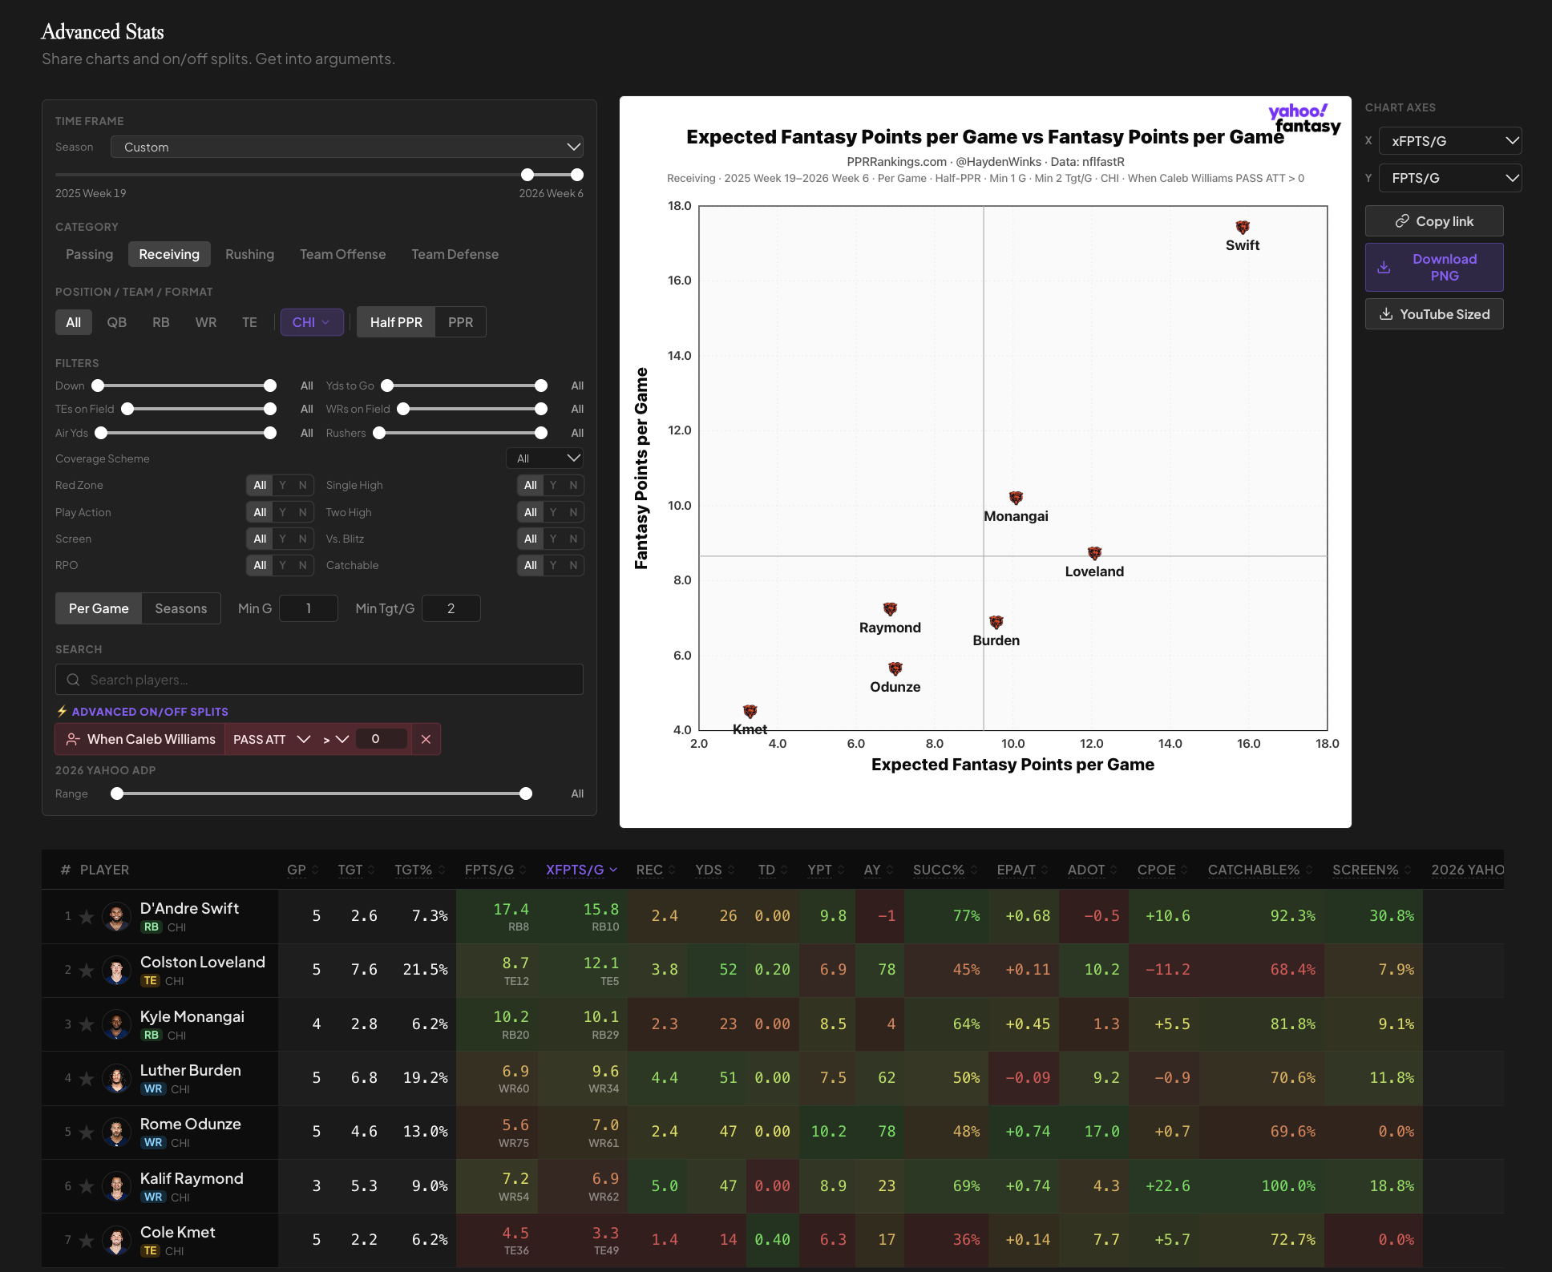Open Y axis FPTS/G dropdown
The image size is (1552, 1272).
tap(1450, 178)
